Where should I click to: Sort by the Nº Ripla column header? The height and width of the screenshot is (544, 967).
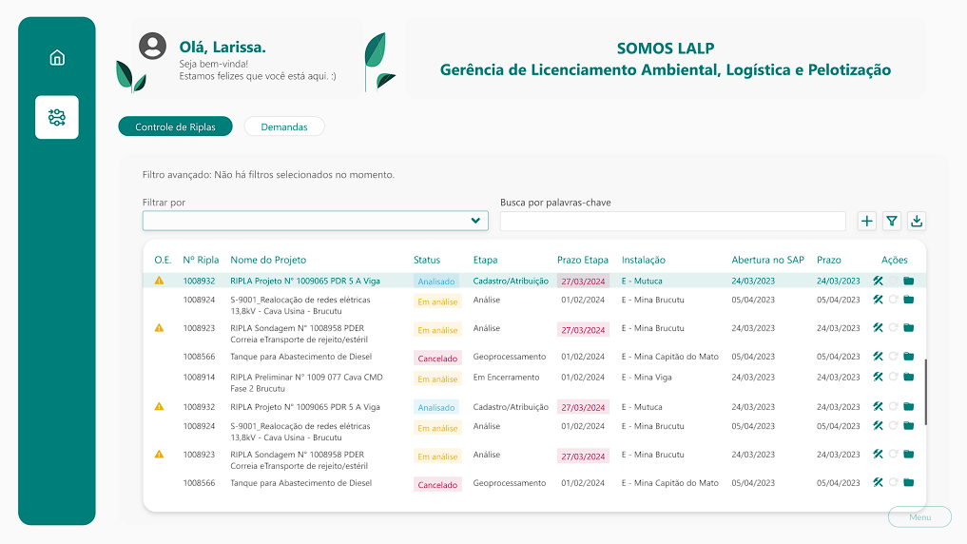(x=201, y=260)
